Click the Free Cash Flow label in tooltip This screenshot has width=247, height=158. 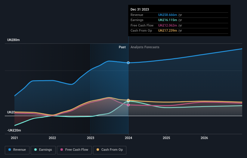[142, 25]
